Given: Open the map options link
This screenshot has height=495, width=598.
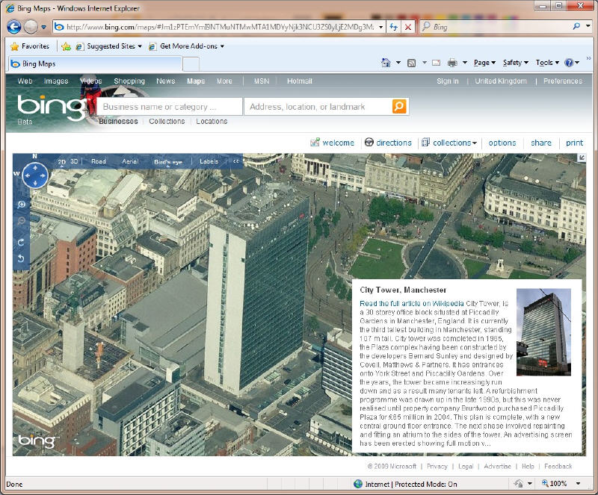Looking at the screenshot, I should (x=502, y=143).
